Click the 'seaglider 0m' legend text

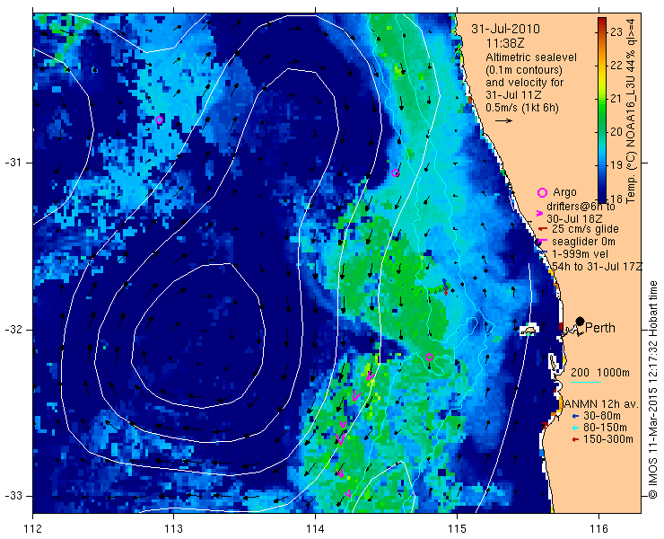tap(583, 242)
